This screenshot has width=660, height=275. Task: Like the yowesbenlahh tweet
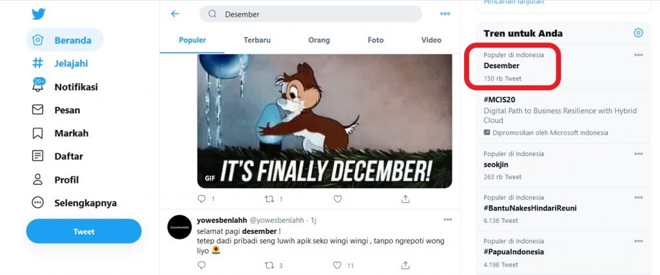pos(337,265)
